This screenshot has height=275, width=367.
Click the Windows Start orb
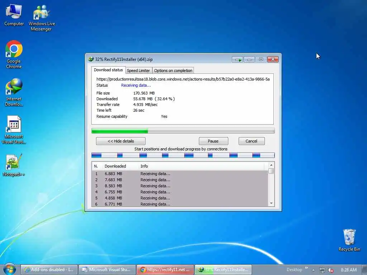(9, 269)
